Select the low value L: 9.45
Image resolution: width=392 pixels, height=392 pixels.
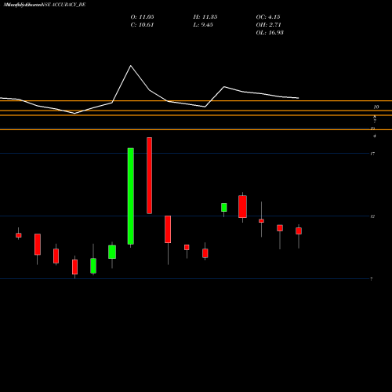coord(203,25)
